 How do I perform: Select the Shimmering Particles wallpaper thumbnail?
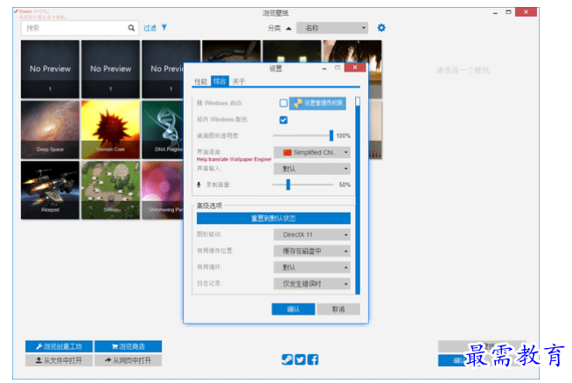pos(163,190)
